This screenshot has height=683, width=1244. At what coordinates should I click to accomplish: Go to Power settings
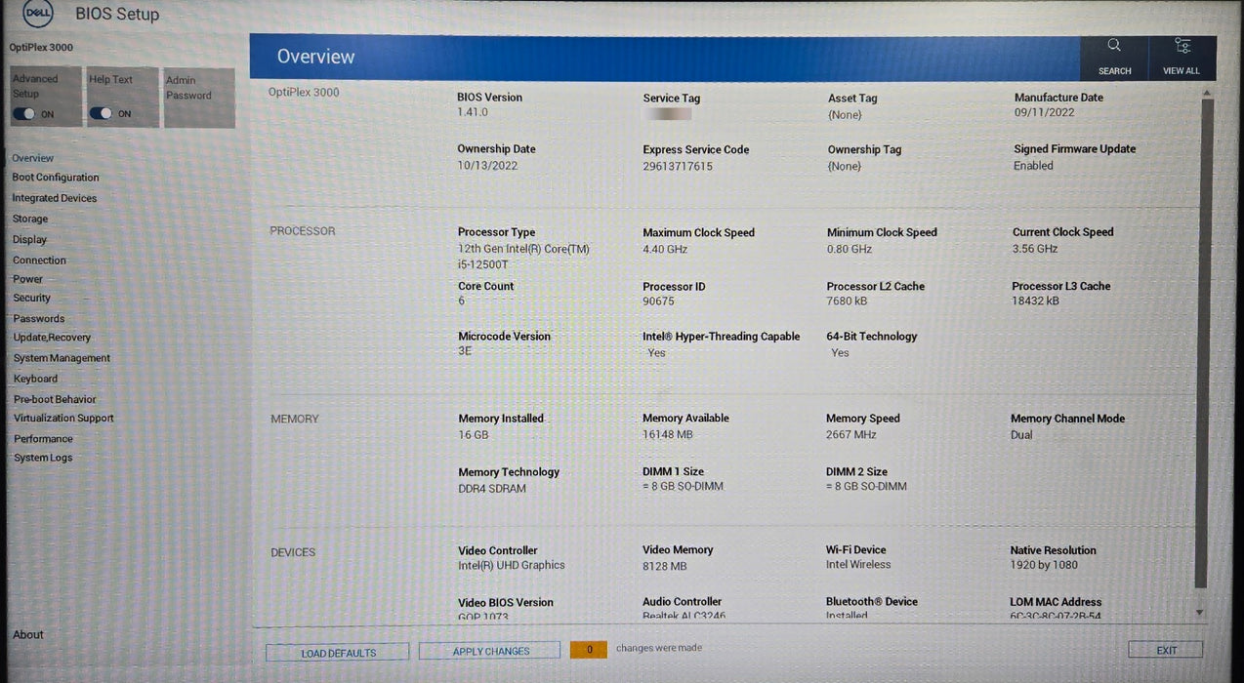coord(27,279)
